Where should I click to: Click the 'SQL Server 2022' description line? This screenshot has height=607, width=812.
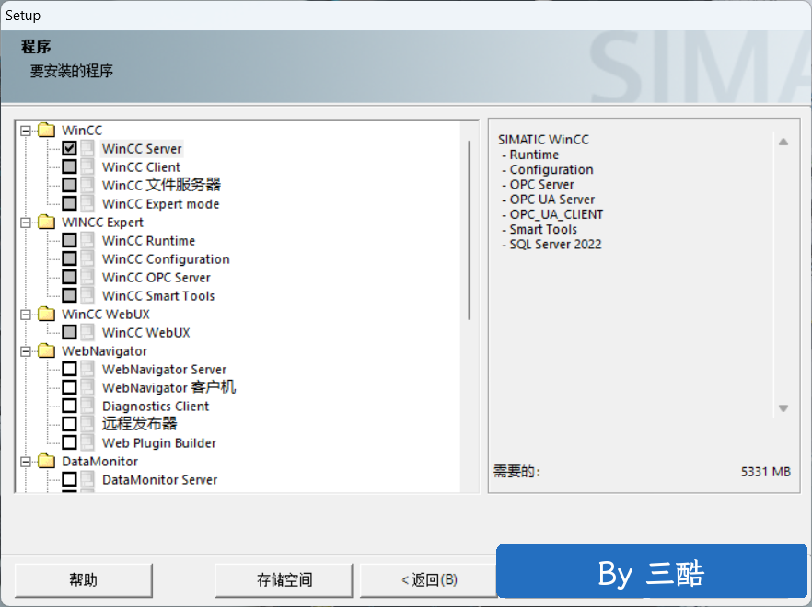click(x=555, y=245)
